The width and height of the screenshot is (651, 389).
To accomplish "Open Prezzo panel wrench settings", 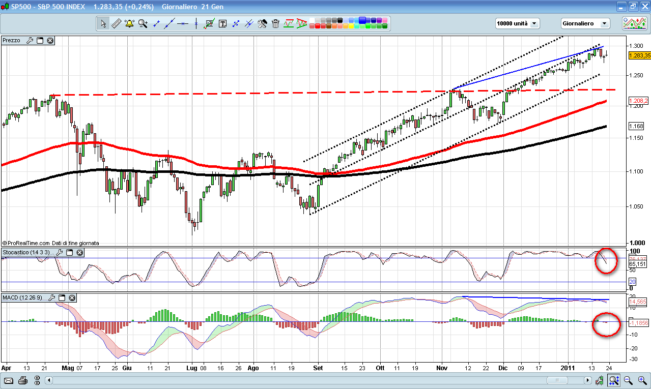I will (x=30, y=40).
